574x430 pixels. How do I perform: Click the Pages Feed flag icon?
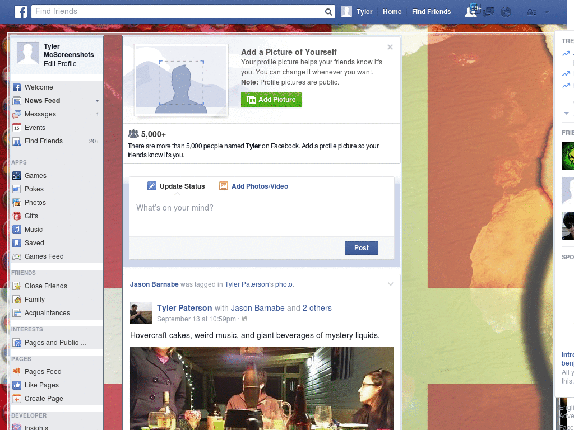tap(17, 372)
